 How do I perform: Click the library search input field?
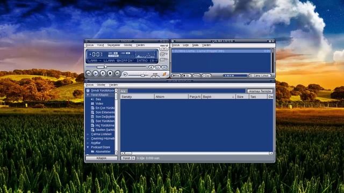tap(187, 91)
